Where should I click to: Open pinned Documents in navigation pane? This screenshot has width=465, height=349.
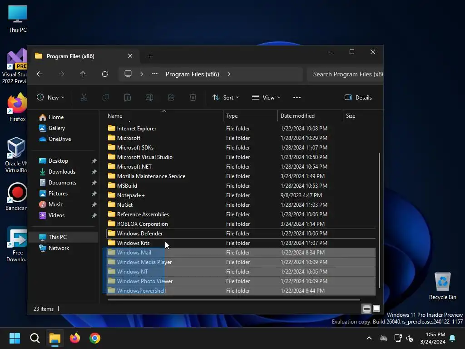click(64, 183)
